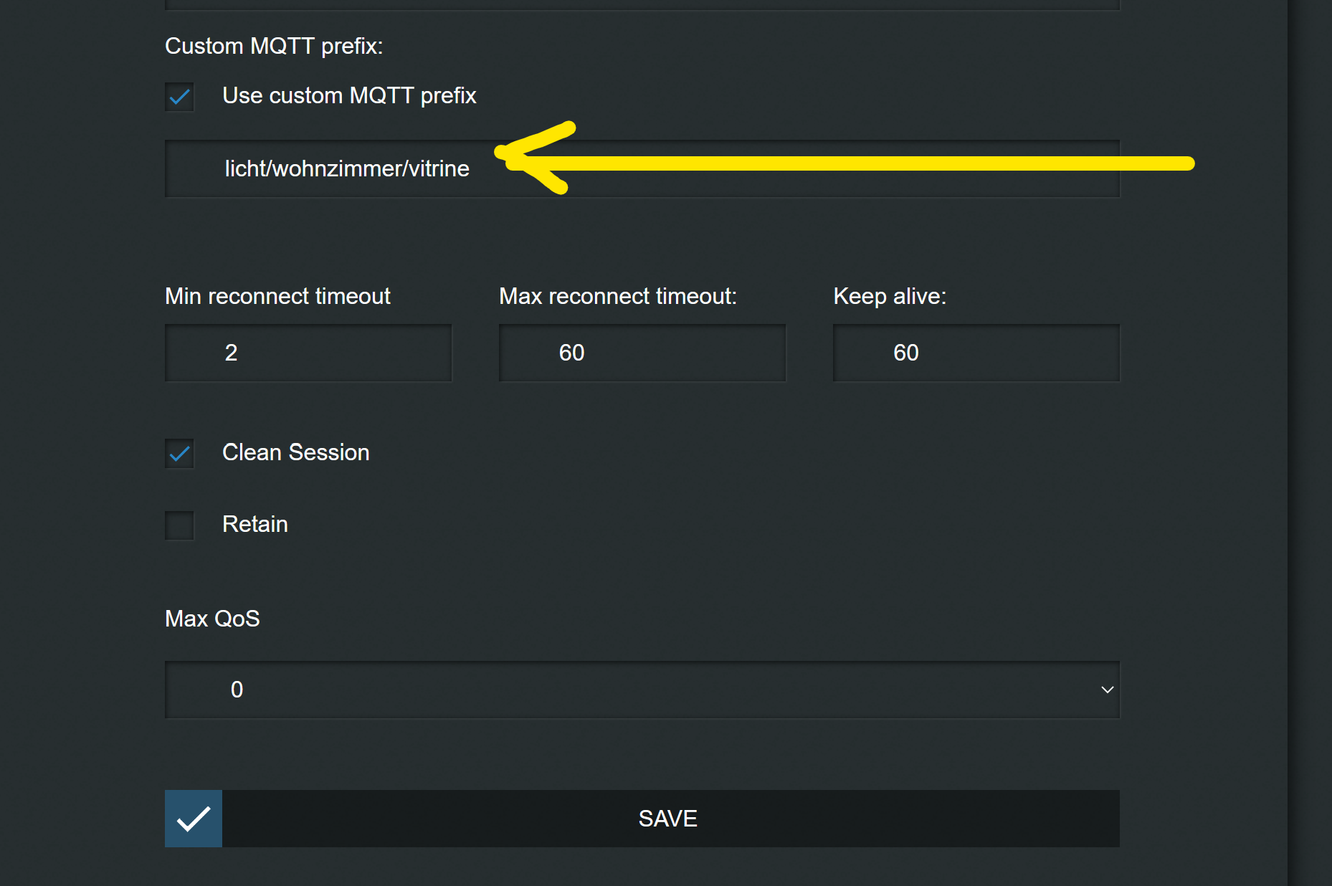This screenshot has width=1332, height=886.
Task: Click into the licht/wohnzimmer/vitrine prefix field
Action: click(x=642, y=168)
